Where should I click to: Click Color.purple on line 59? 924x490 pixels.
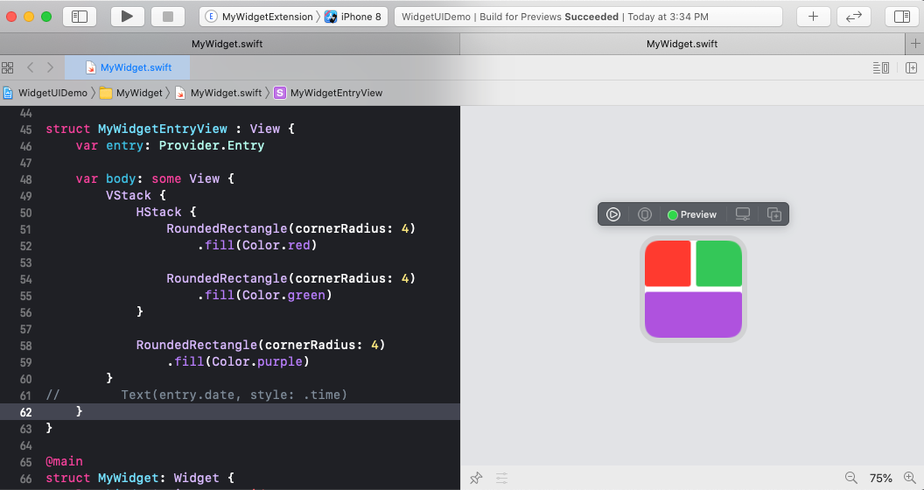(x=257, y=361)
